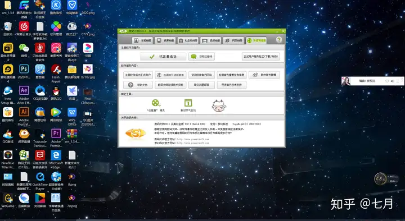Open the 虎牙直播 desktop icon
Screen dimensions: 405x221
[x=24, y=133]
